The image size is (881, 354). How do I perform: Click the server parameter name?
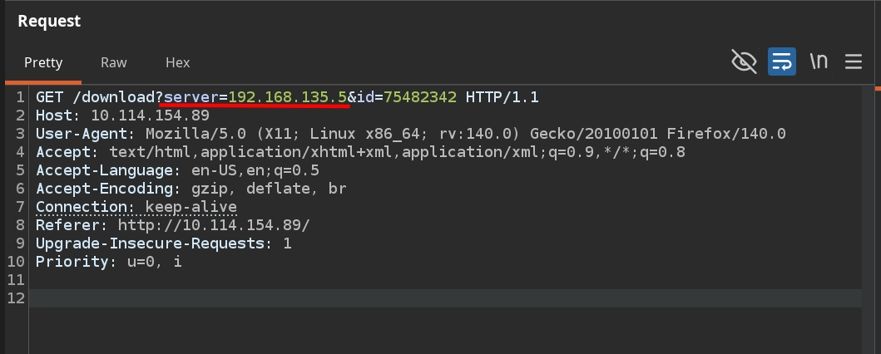pyautogui.click(x=191, y=97)
